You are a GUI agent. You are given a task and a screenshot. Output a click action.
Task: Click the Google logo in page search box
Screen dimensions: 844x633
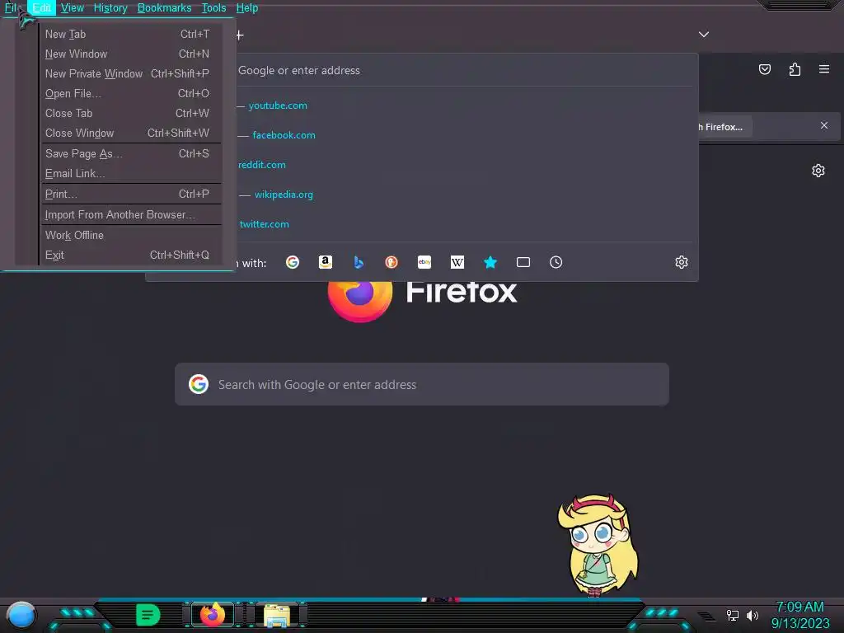(199, 384)
